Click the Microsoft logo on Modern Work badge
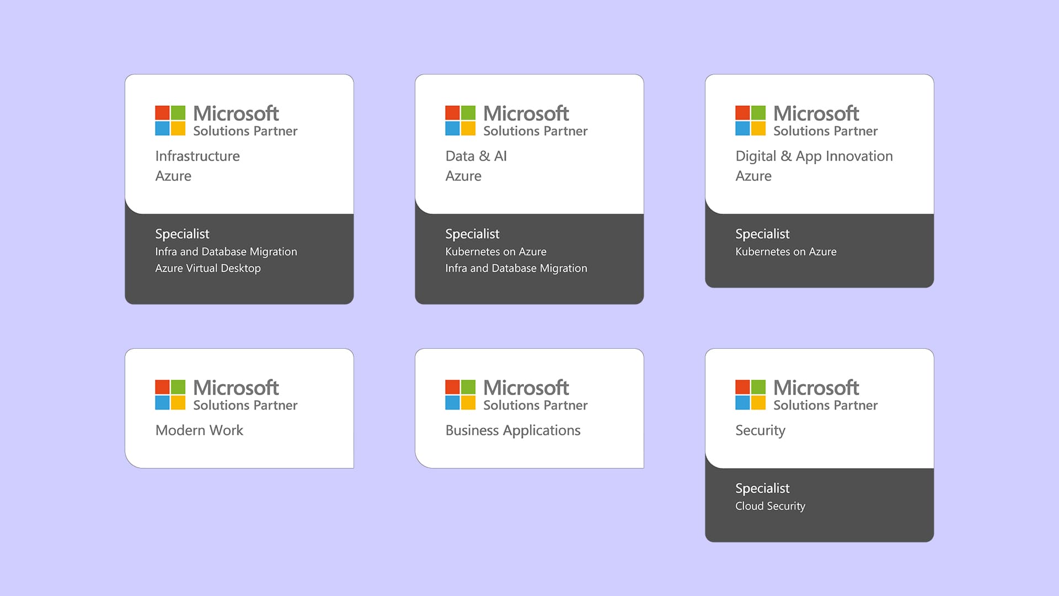The image size is (1059, 596). pyautogui.click(x=170, y=395)
